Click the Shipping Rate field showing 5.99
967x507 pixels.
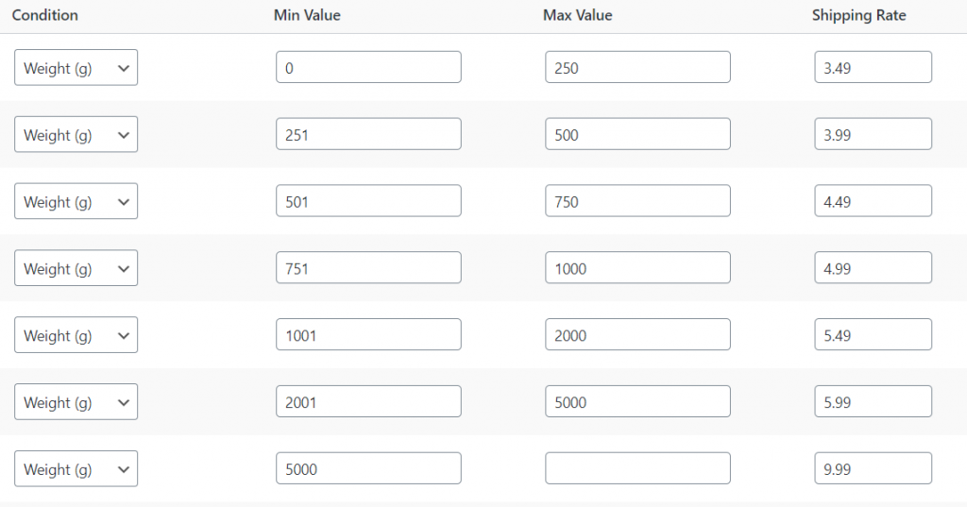874,401
